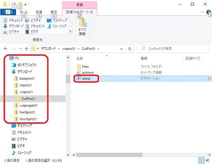Click the CutPro21 search box

(x=173, y=49)
